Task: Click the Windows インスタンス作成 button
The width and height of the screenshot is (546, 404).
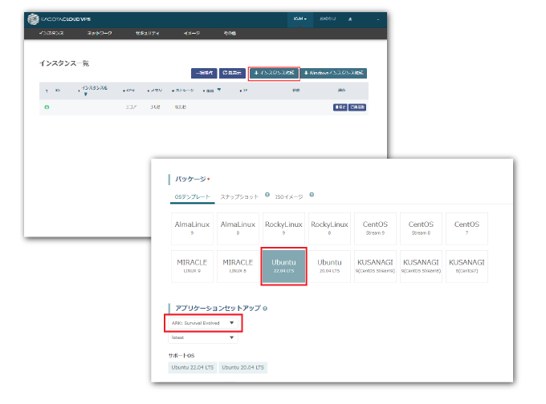Action: point(334,73)
